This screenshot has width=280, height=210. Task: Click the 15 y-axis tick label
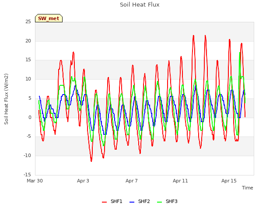click(x=28, y=60)
